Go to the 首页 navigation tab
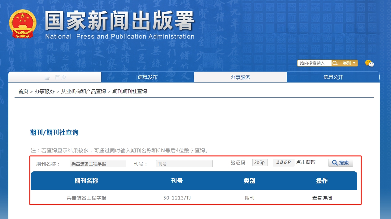 (55, 77)
